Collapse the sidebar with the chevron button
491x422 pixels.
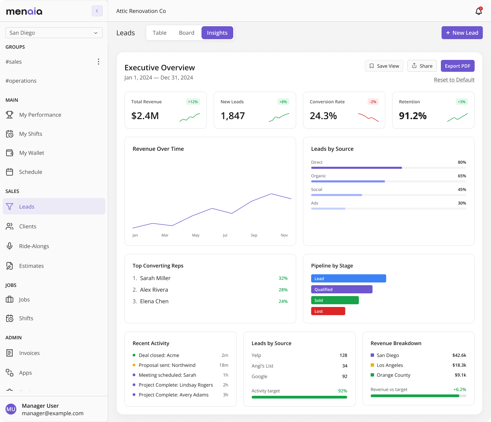97,11
